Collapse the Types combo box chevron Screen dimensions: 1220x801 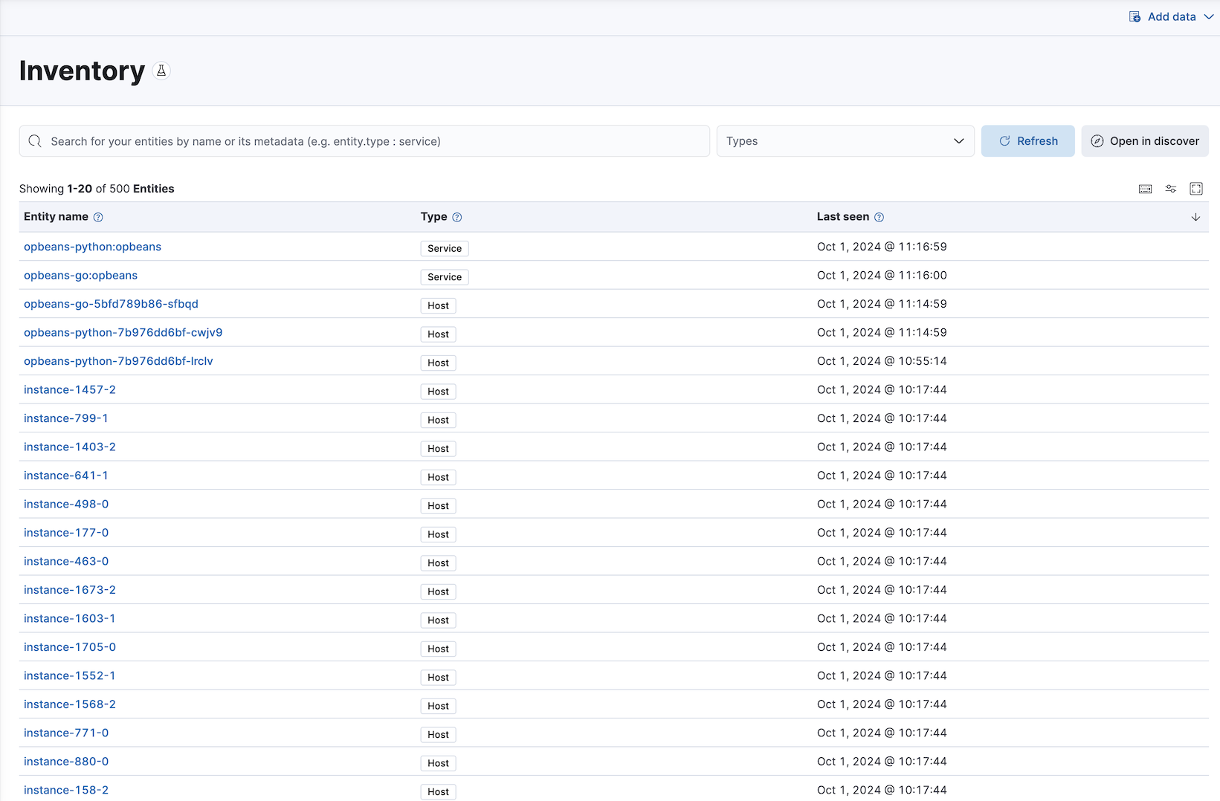coord(958,140)
